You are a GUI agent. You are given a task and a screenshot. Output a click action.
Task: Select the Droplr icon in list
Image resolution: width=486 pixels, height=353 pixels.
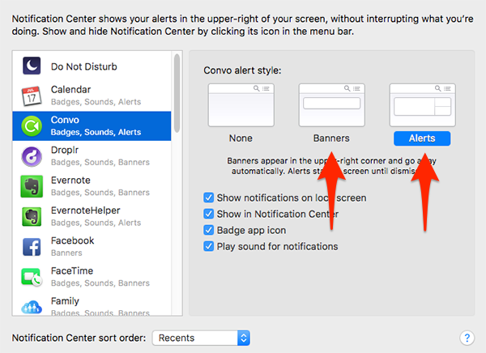click(x=32, y=155)
